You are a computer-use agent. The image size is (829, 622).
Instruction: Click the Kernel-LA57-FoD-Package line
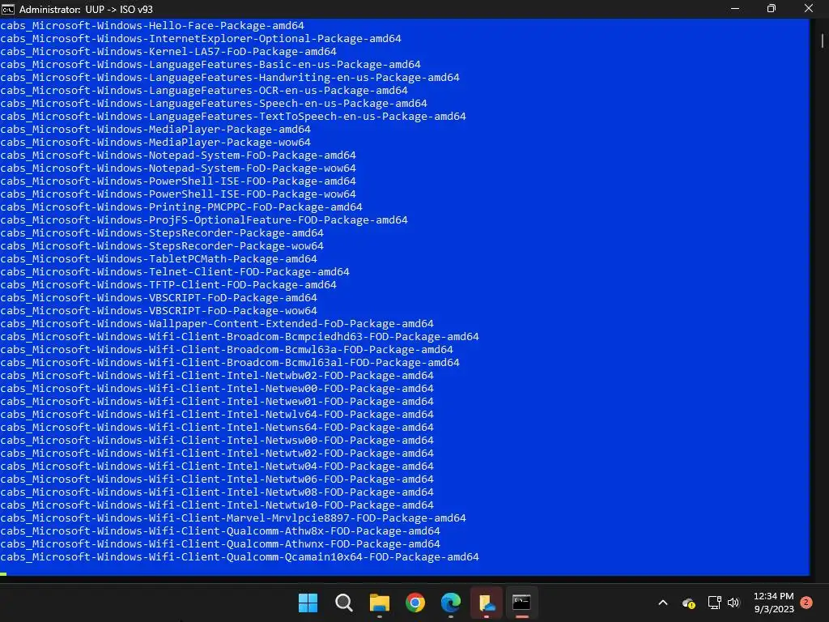point(168,51)
